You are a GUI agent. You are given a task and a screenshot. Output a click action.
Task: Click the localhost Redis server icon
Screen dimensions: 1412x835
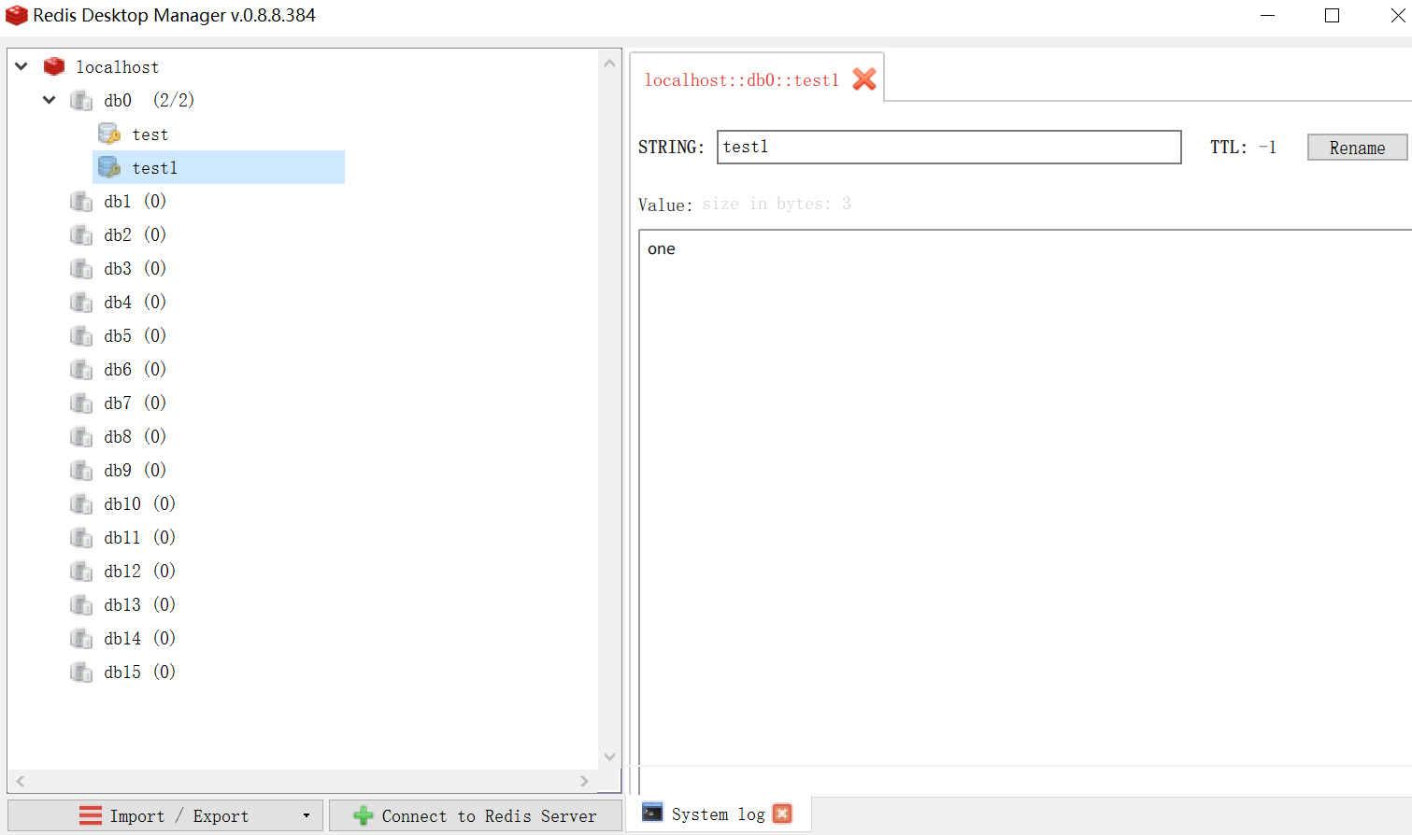54,66
